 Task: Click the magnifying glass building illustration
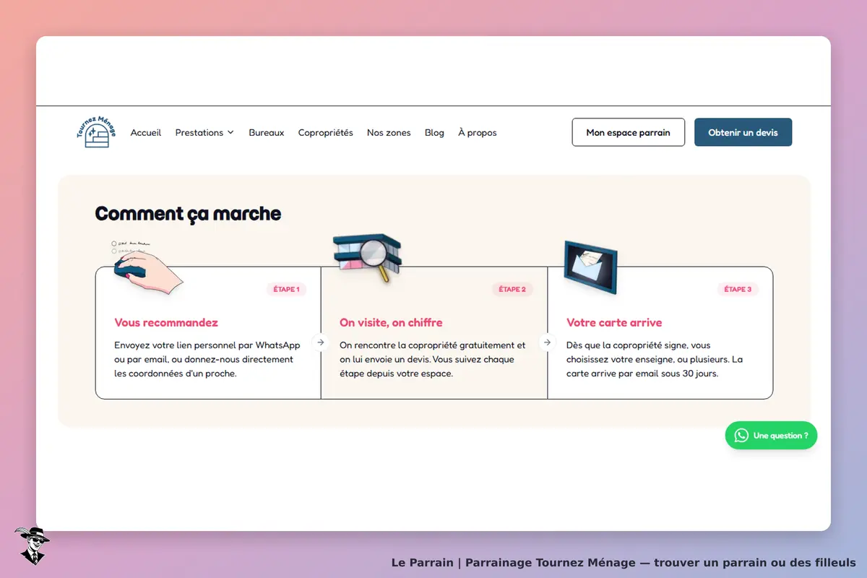pyautogui.click(x=367, y=257)
